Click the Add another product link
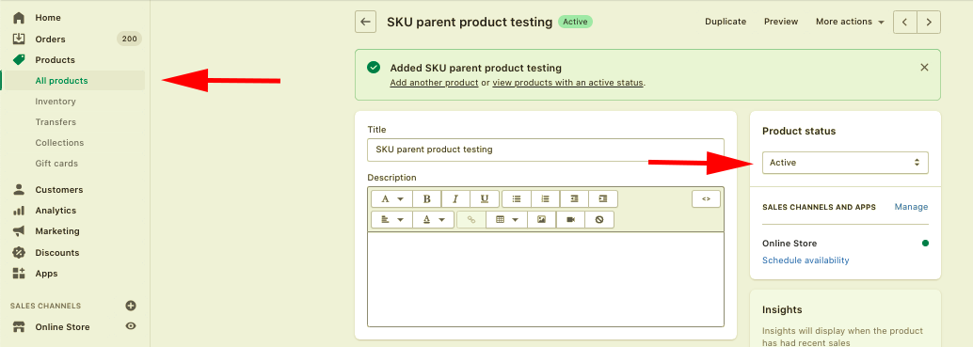The image size is (973, 347). (434, 83)
